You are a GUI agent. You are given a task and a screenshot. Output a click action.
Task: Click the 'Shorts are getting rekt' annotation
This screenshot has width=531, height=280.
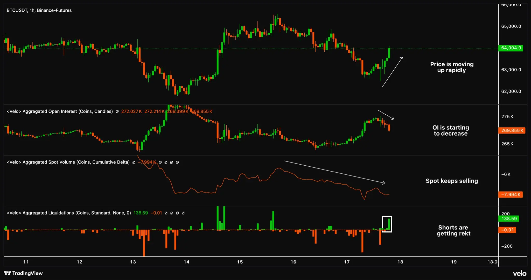(x=453, y=230)
